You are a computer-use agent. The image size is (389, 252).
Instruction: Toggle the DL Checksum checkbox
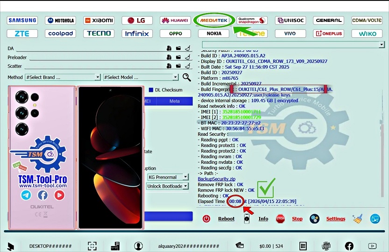click(x=151, y=90)
